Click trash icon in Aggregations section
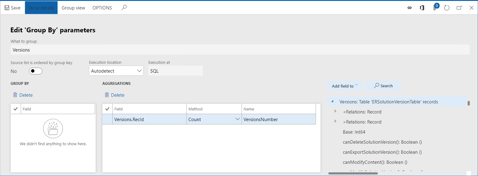Image resolution: width=478 pixels, height=176 pixels. click(107, 95)
